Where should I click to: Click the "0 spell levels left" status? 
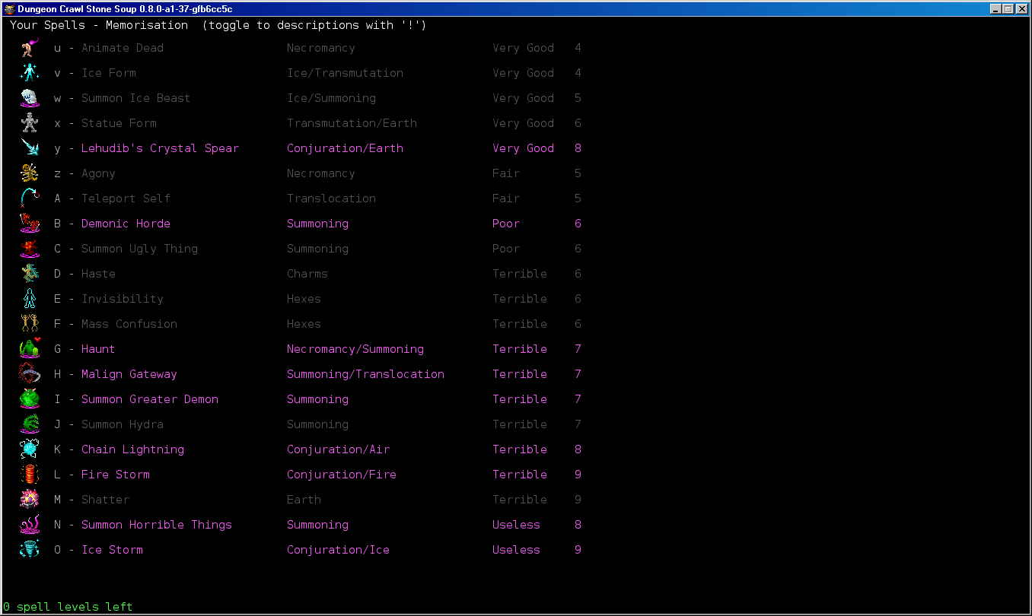pyautogui.click(x=68, y=607)
